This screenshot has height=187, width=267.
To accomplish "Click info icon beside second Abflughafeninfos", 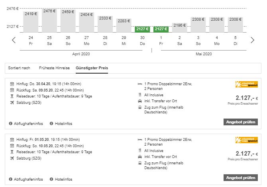I will 10,179.
